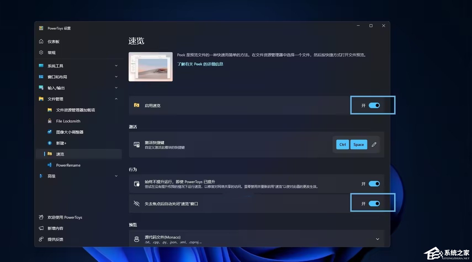Click the File Management (文件管理) folder icon
This screenshot has width=472, height=262.
click(41, 99)
